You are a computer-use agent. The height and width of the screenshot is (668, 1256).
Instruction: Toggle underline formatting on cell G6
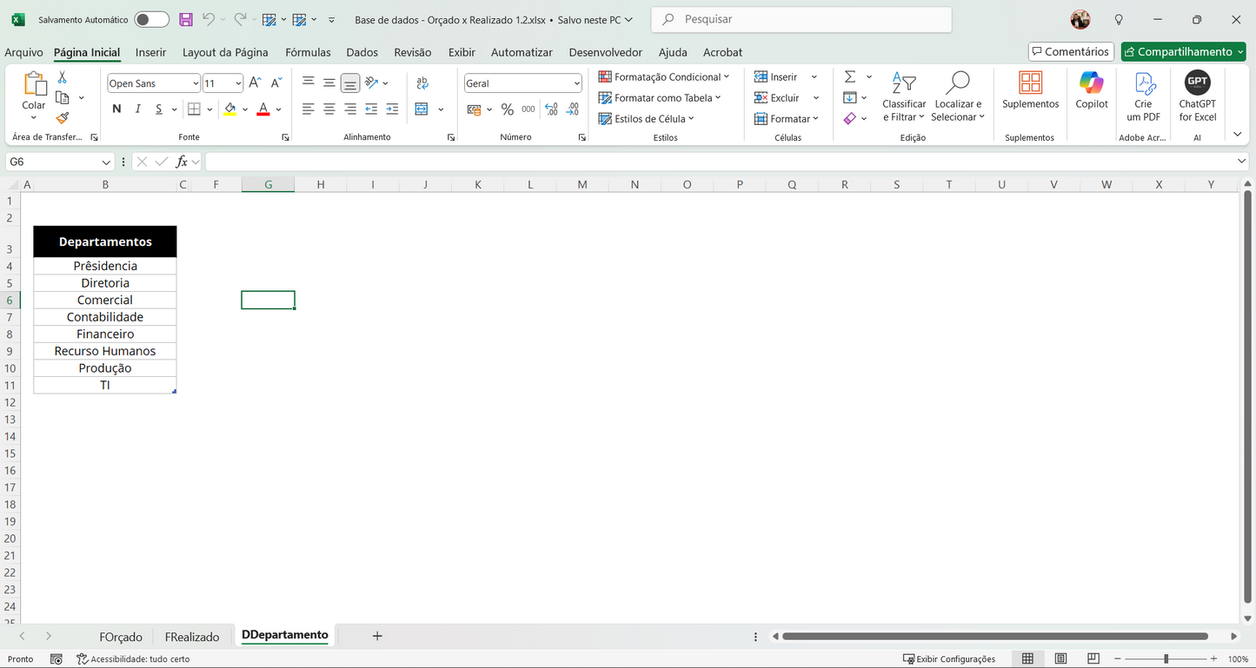157,109
